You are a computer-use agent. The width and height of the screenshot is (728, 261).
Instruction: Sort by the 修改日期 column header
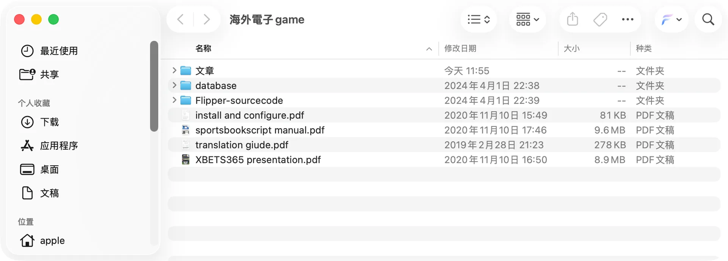tap(460, 48)
